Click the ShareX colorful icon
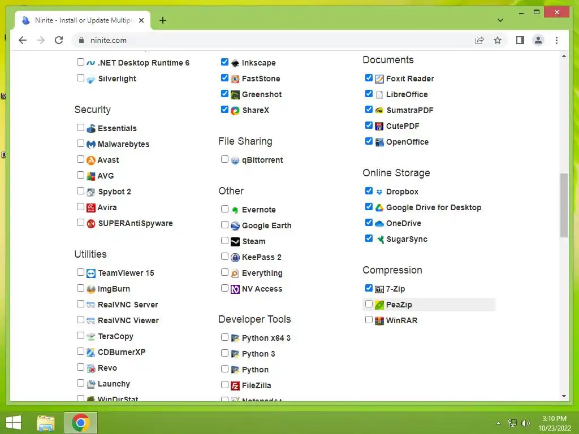This screenshot has width=579, height=434. (235, 111)
